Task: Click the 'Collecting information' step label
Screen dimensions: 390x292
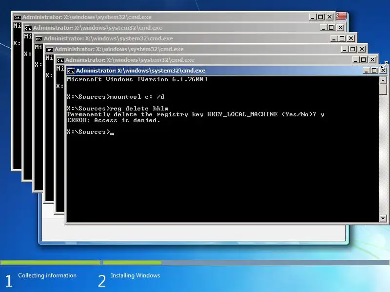Action: [47, 275]
